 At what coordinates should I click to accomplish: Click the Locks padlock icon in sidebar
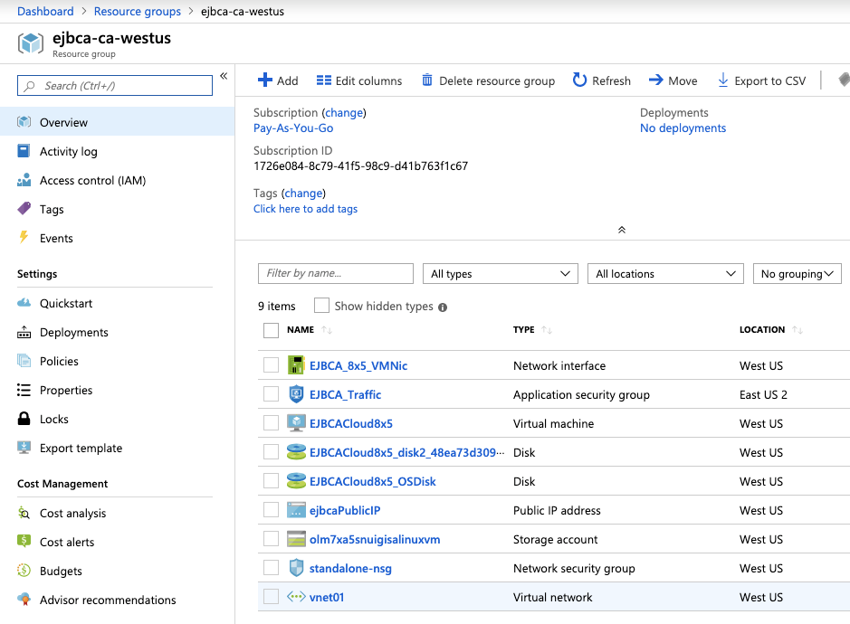(x=24, y=419)
